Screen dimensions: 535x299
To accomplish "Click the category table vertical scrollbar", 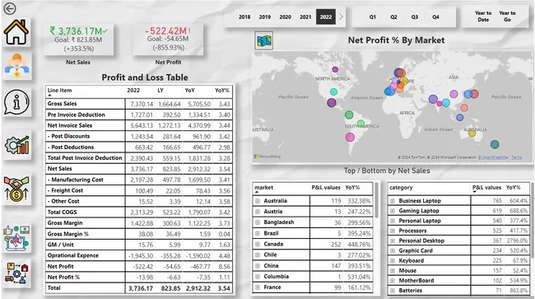I will 533,220.
